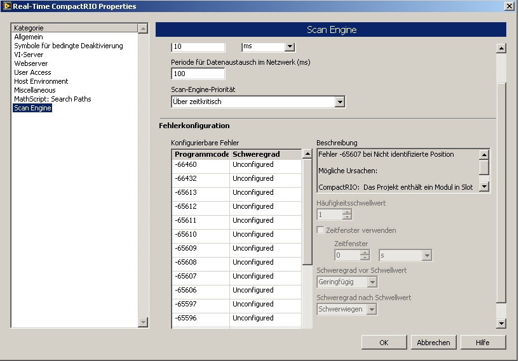Increment the Zeitfenster stepper
The image size is (519, 361).
(x=365, y=253)
